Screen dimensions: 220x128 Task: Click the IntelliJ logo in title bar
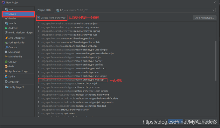coord(3,3)
